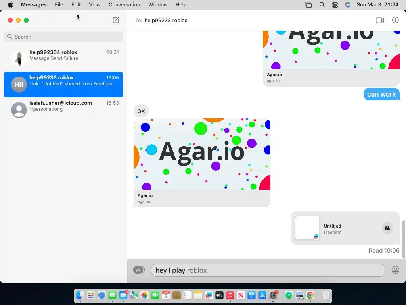Open Mail from the Dock
406x305 pixels.
(123, 295)
